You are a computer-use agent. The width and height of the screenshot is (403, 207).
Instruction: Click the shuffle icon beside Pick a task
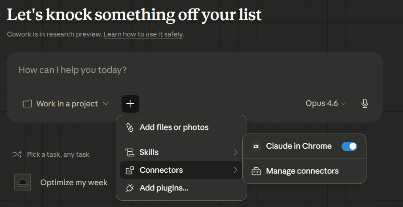[17, 154]
